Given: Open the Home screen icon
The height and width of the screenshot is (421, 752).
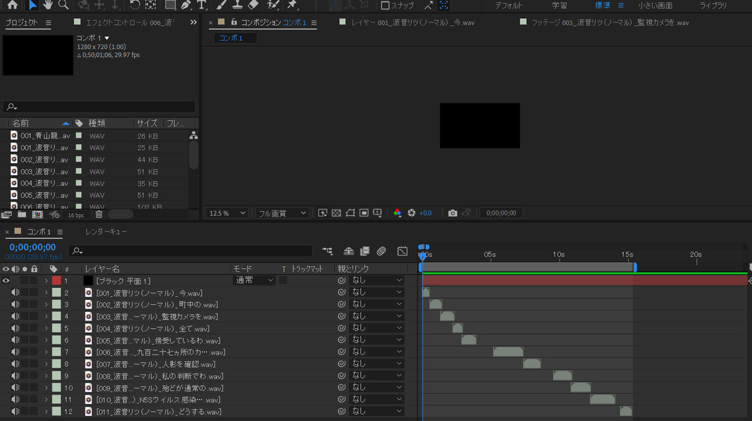Looking at the screenshot, I should [13, 5].
